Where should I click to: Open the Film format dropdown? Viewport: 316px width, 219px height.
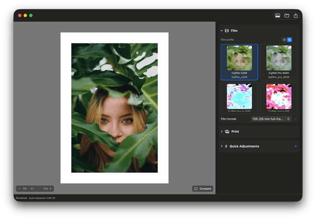point(271,119)
